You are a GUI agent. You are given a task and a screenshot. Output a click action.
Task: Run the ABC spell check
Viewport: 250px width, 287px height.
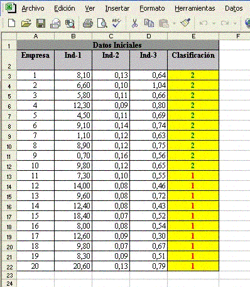(x=116, y=23)
